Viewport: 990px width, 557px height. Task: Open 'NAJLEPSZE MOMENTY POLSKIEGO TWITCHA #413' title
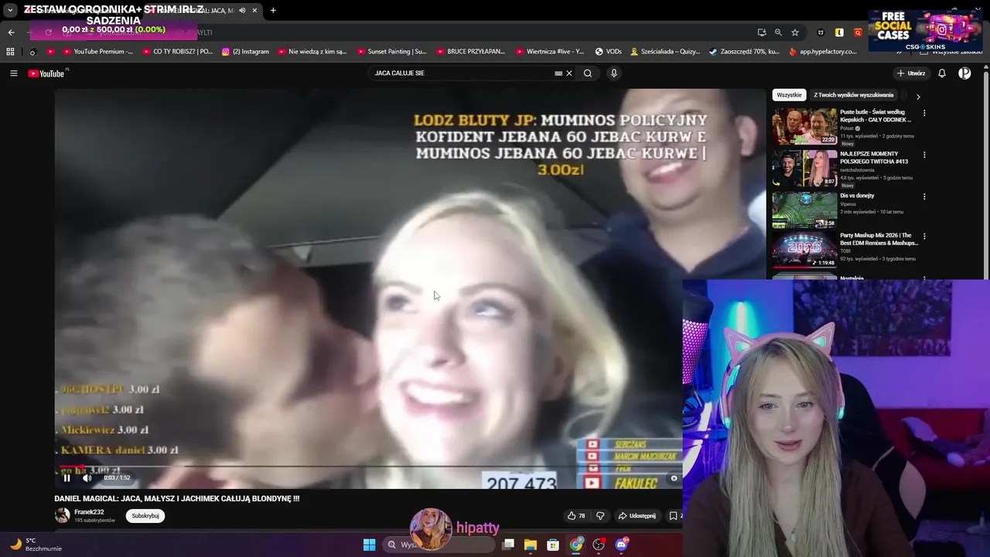click(x=874, y=158)
